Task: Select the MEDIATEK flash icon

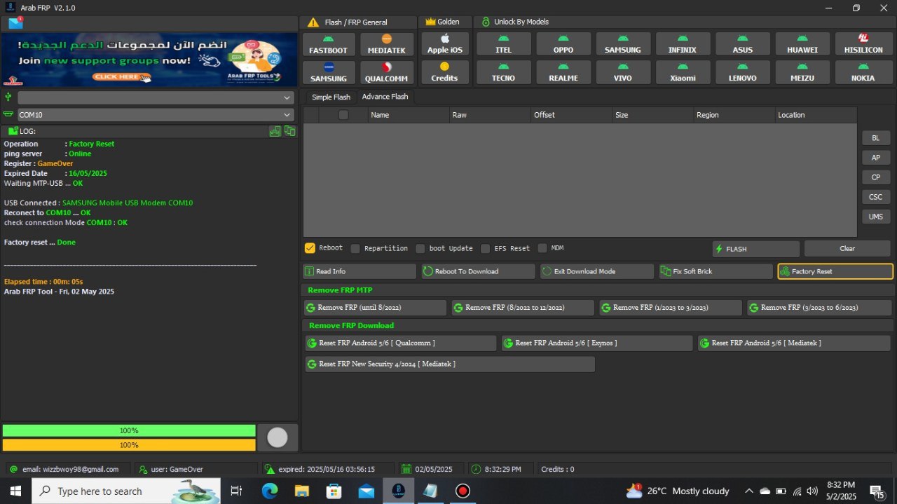Action: [x=386, y=43]
